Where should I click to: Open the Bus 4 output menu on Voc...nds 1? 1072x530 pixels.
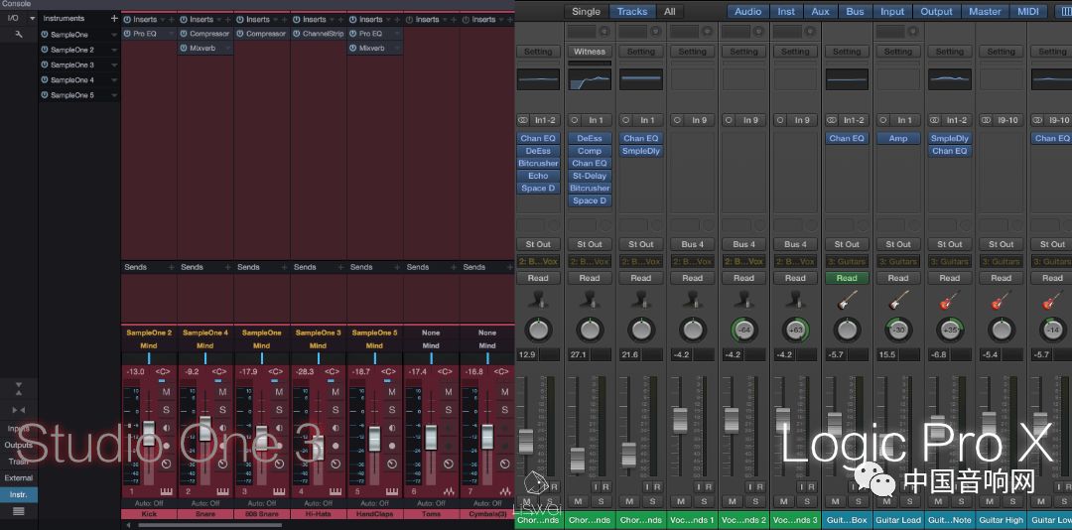692,244
